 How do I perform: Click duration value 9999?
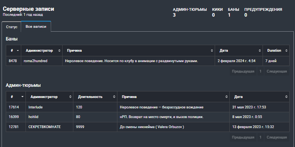[80, 127]
